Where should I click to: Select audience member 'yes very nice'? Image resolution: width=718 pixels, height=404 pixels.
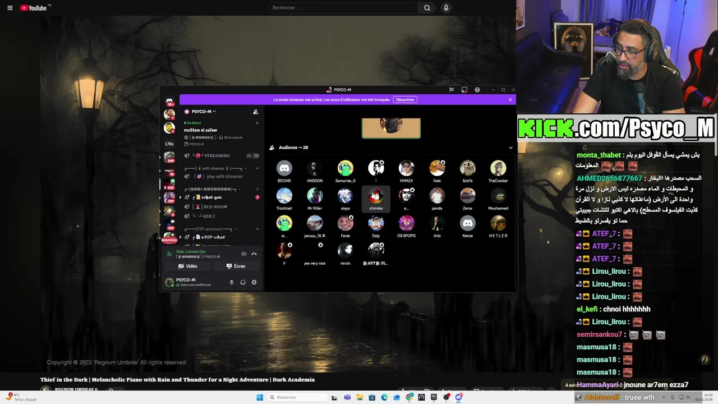point(315,254)
